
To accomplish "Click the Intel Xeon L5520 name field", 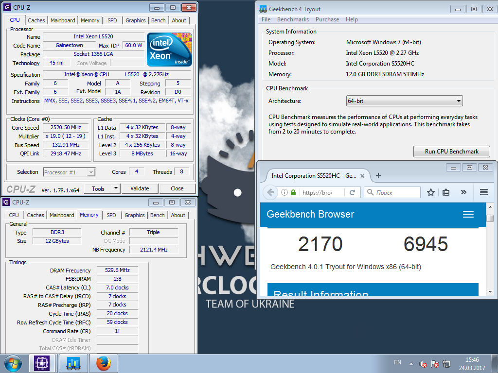I will click(x=93, y=36).
